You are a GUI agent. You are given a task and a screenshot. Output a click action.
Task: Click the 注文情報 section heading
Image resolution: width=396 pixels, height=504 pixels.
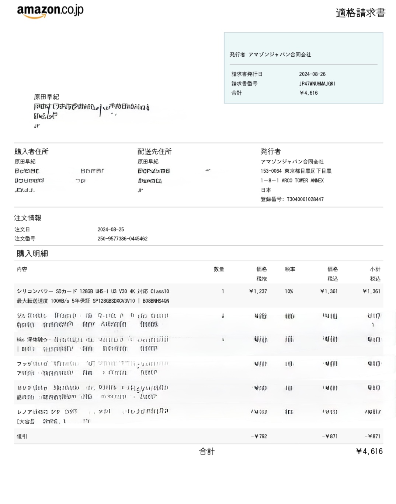tap(28, 218)
